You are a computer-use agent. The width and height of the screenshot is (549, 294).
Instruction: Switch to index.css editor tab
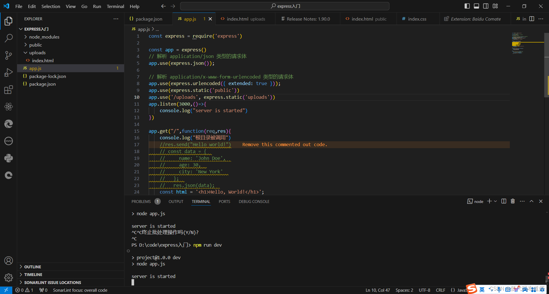tap(418, 19)
